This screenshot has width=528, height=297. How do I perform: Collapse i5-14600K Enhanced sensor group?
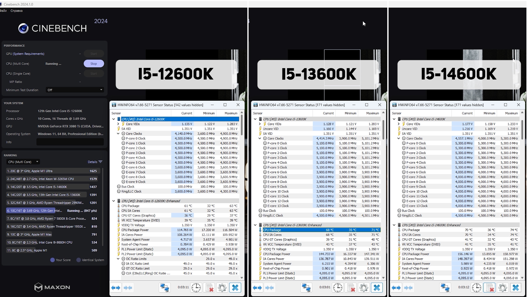394,225
